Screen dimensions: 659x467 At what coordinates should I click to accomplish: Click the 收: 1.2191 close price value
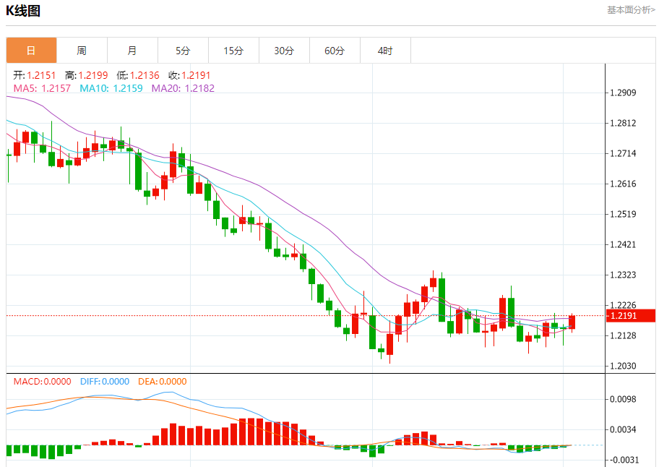point(189,75)
